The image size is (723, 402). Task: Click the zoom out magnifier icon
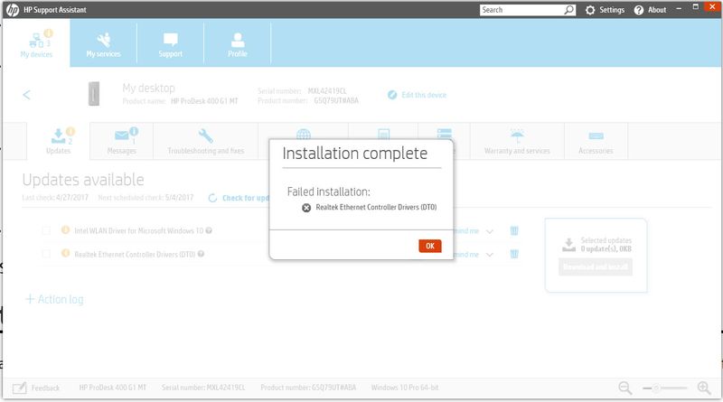[x=624, y=388]
